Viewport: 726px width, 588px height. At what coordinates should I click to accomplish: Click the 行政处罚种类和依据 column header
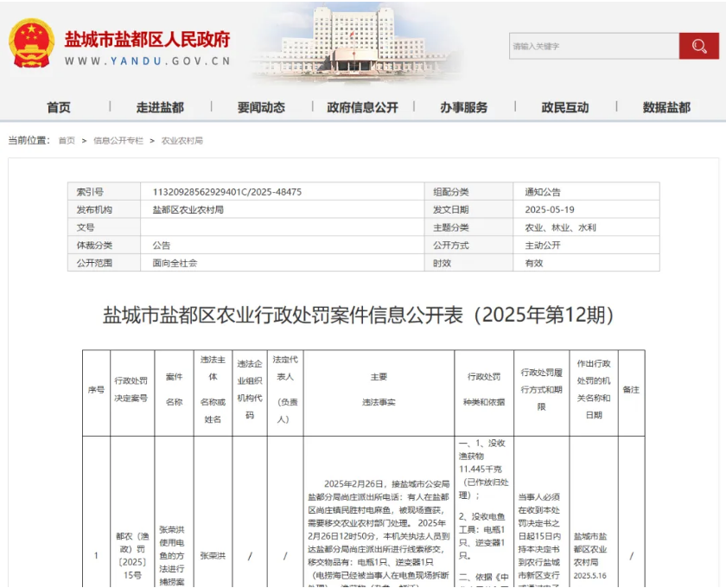(484, 393)
